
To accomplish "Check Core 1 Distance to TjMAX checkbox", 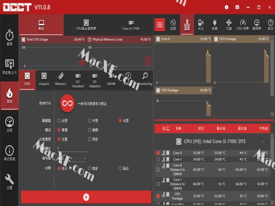I will [158, 184].
